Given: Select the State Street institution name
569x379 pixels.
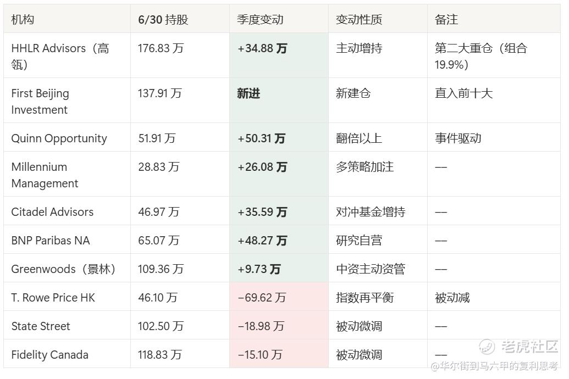Looking at the screenshot, I should (41, 326).
